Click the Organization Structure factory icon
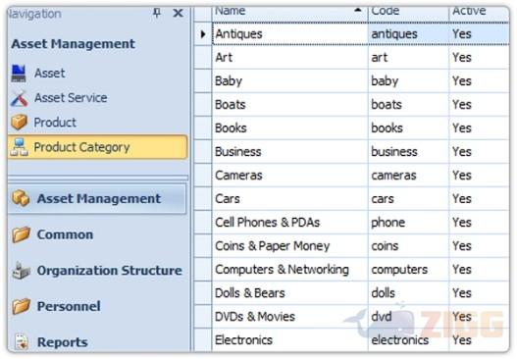 point(22,271)
